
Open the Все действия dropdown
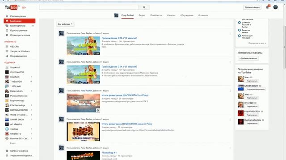click(65, 24)
